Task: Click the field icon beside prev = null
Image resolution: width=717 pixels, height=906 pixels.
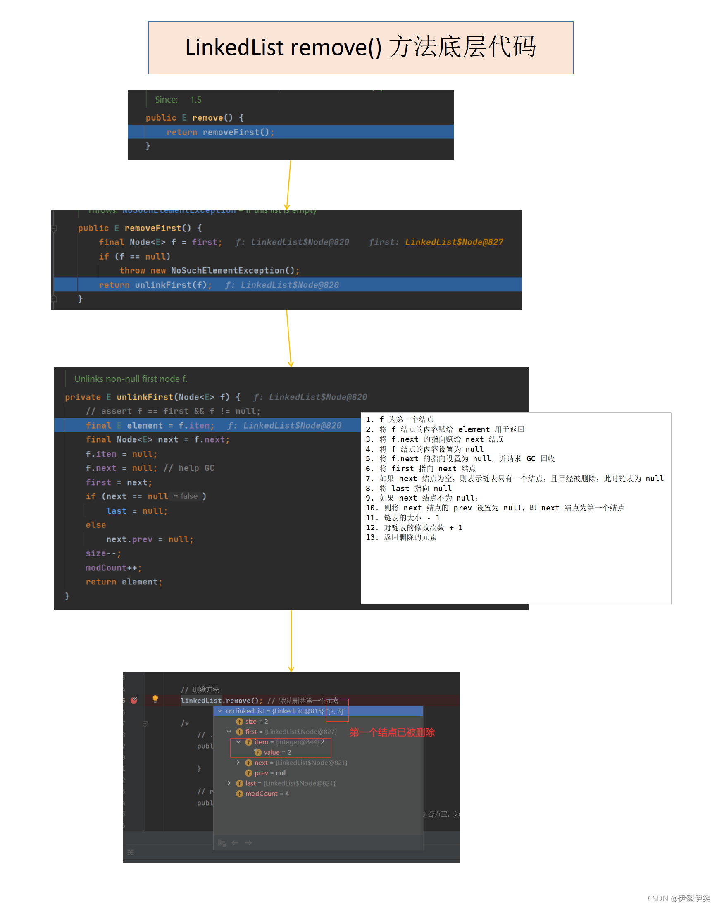Action: click(x=248, y=773)
